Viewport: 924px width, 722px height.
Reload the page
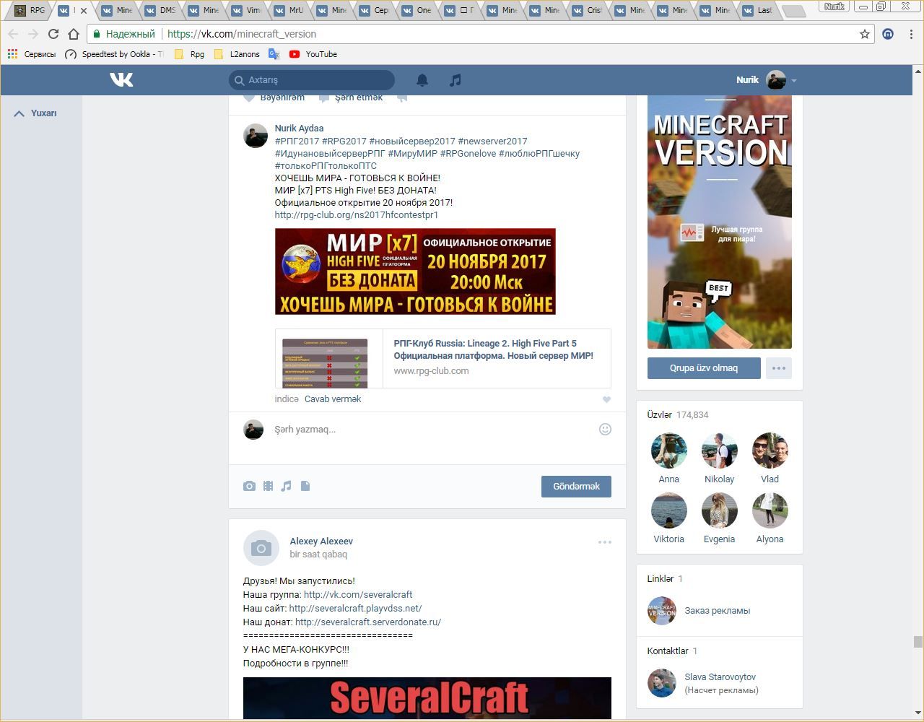(x=53, y=34)
